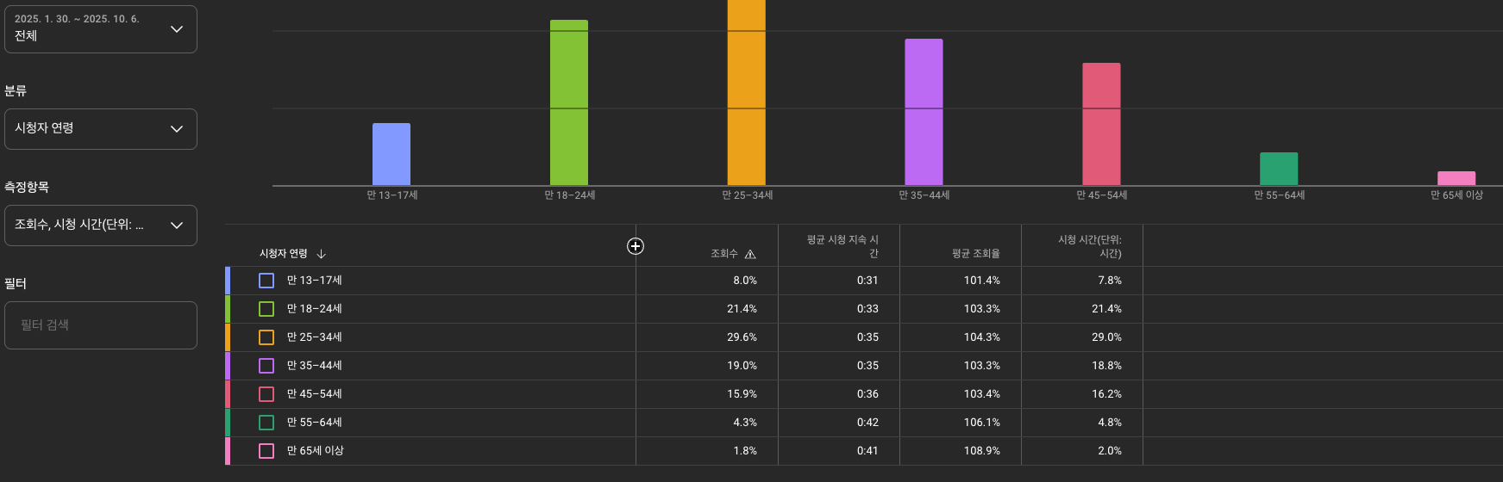Toggle the 만 25–34세 checkbox

266,337
